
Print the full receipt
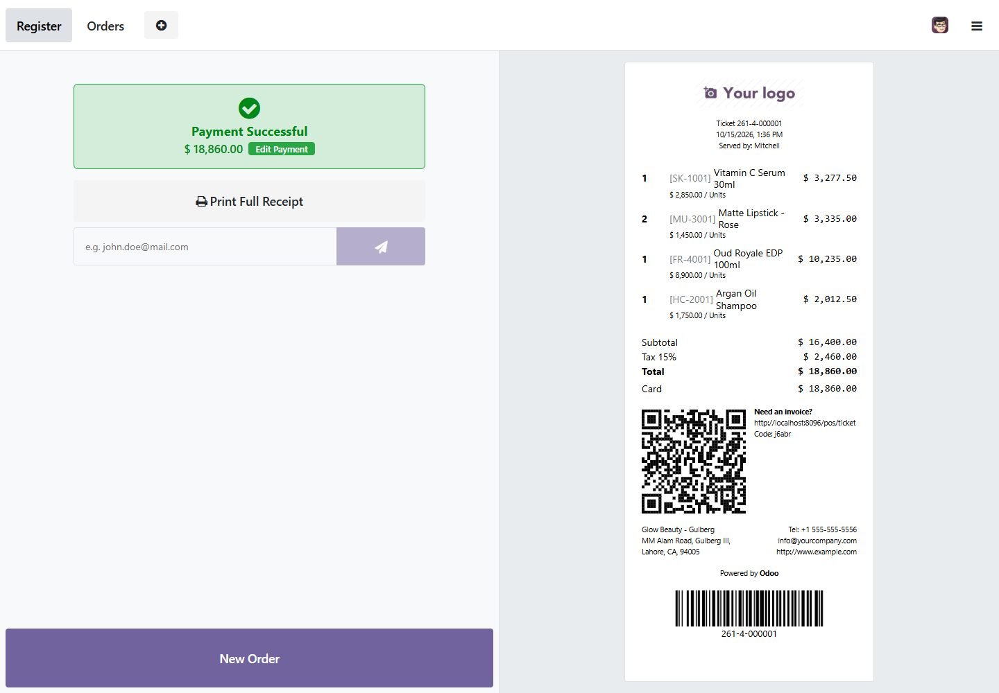coord(249,202)
